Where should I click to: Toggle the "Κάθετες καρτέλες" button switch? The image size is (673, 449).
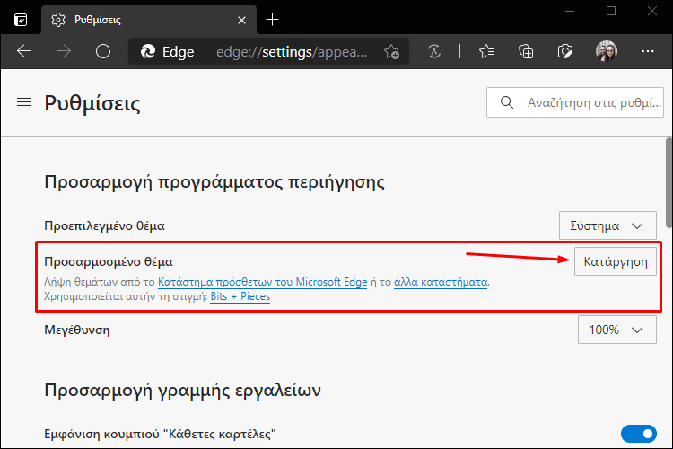tap(638, 434)
